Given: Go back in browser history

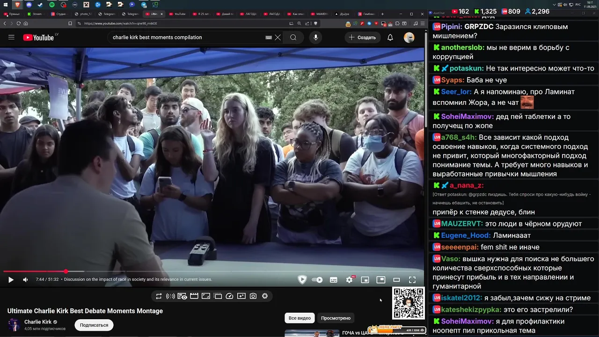Looking at the screenshot, I should pos(5,23).
